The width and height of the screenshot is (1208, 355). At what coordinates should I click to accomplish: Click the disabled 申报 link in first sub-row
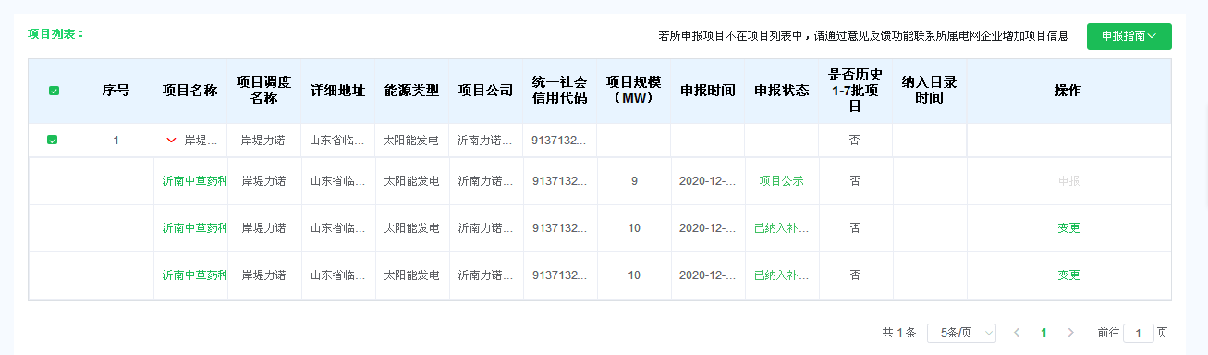click(1068, 181)
